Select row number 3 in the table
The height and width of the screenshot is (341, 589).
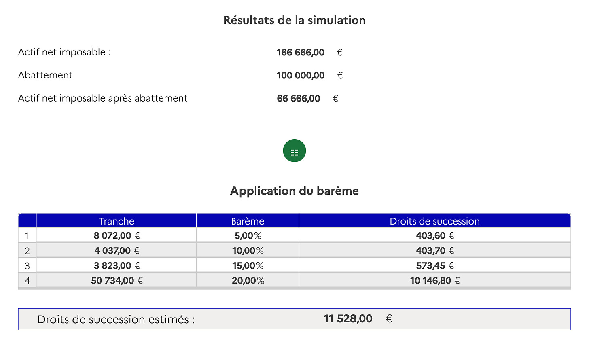pos(27,265)
